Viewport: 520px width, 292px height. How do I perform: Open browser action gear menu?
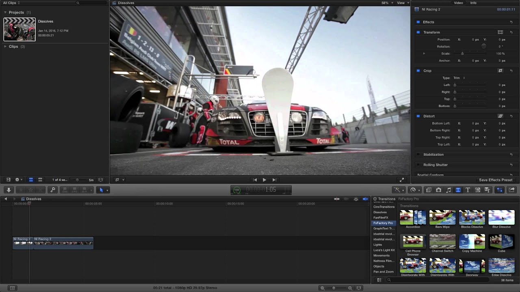coord(18,180)
